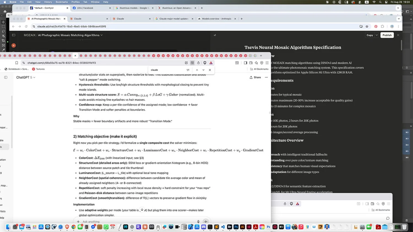The height and width of the screenshot is (232, 413).
Task: Open a new tab in the ChatGPT browser window
Action: tap(261, 56)
